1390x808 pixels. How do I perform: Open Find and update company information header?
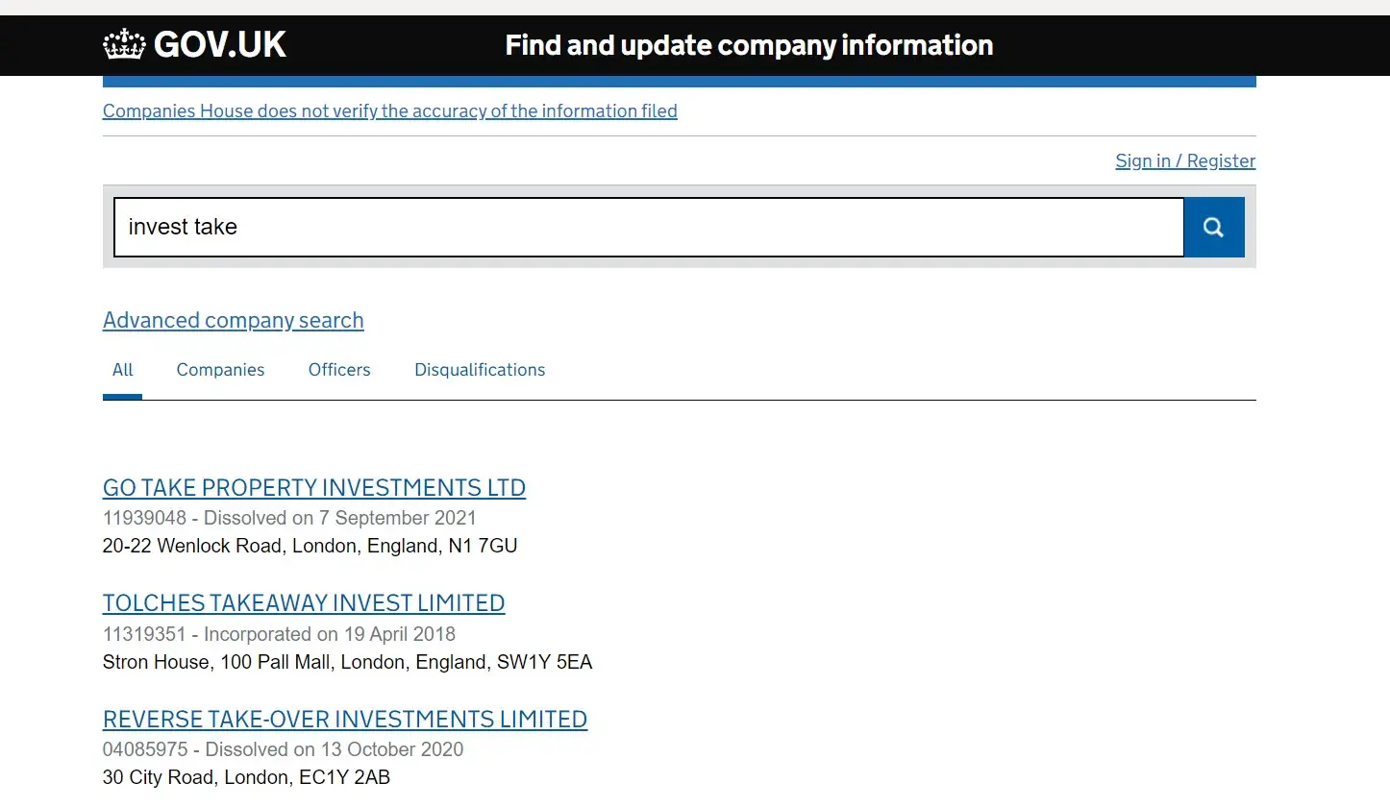[749, 45]
